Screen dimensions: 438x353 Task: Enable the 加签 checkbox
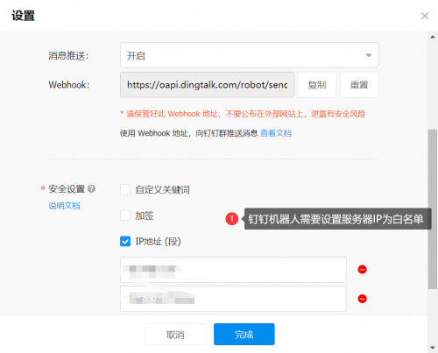coord(125,215)
